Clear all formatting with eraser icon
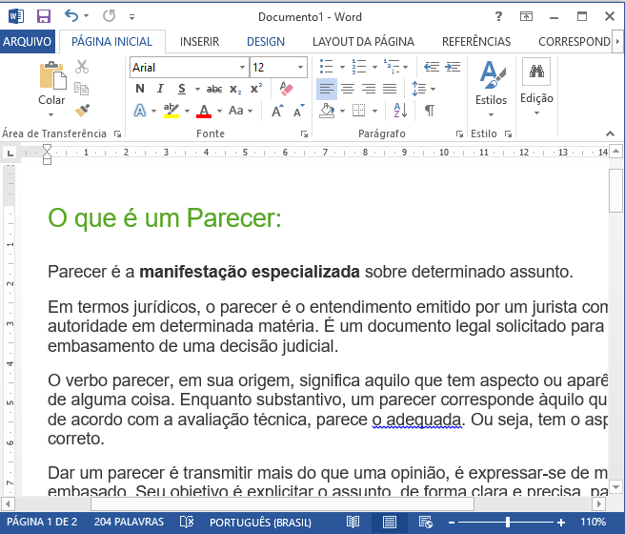Image resolution: width=625 pixels, height=534 pixels. (286, 89)
